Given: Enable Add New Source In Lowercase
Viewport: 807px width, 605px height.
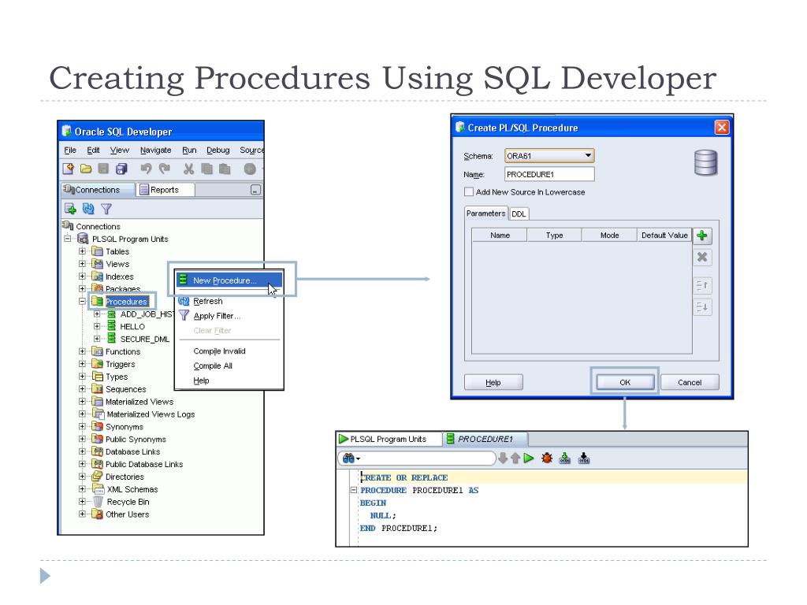Looking at the screenshot, I should pos(469,192).
